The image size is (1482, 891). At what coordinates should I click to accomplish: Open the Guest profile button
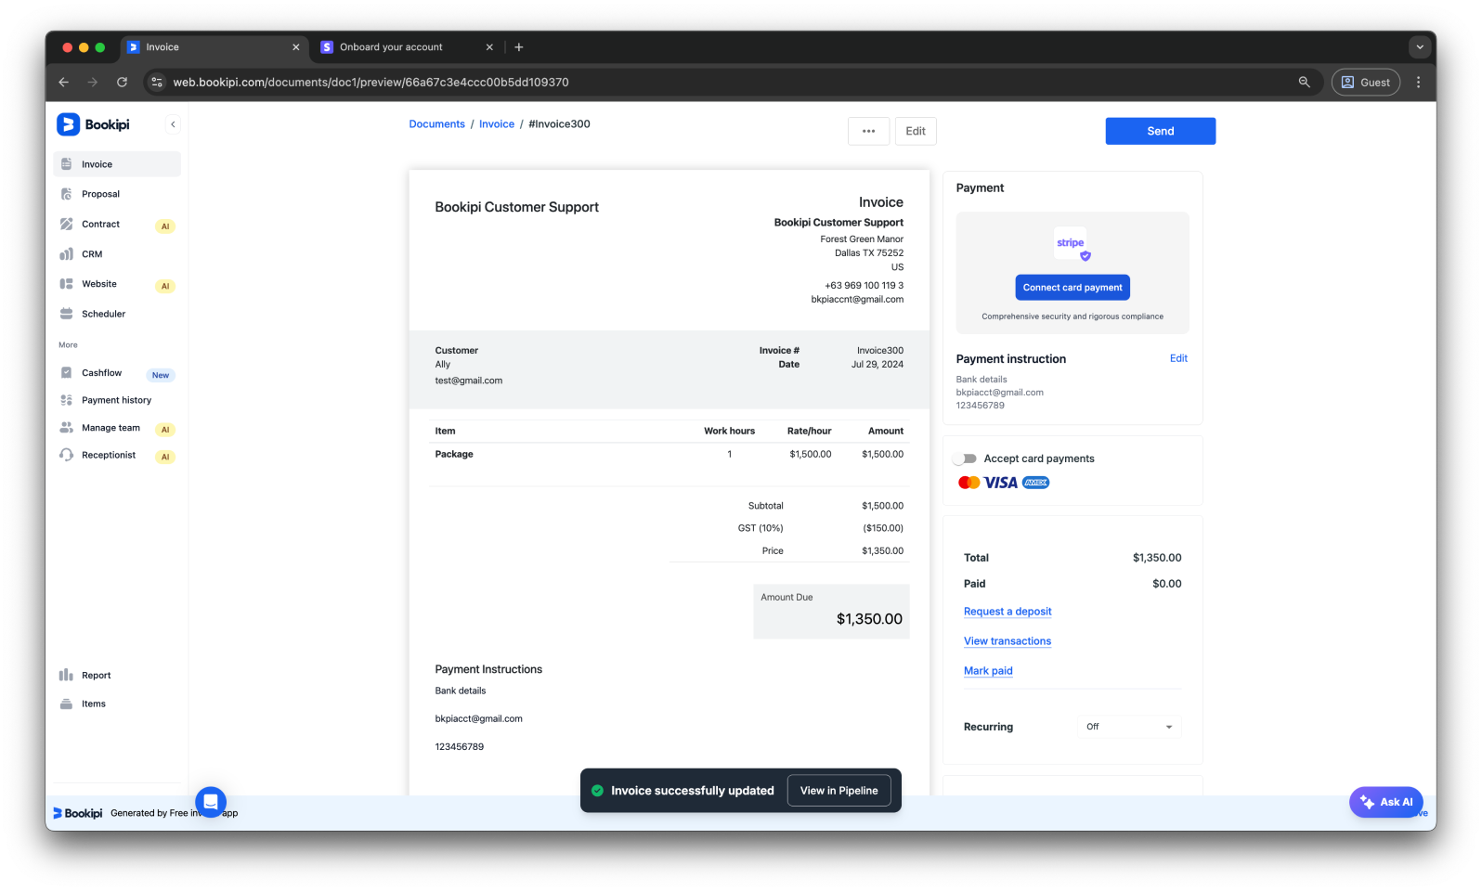[x=1366, y=83]
